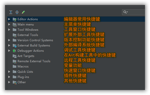Click inside the keymap search field

(136, 12)
